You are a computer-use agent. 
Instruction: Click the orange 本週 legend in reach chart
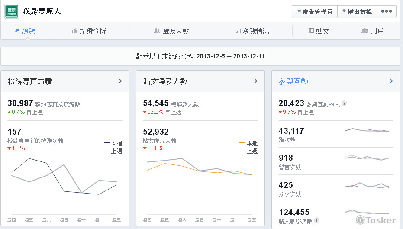click(x=248, y=143)
